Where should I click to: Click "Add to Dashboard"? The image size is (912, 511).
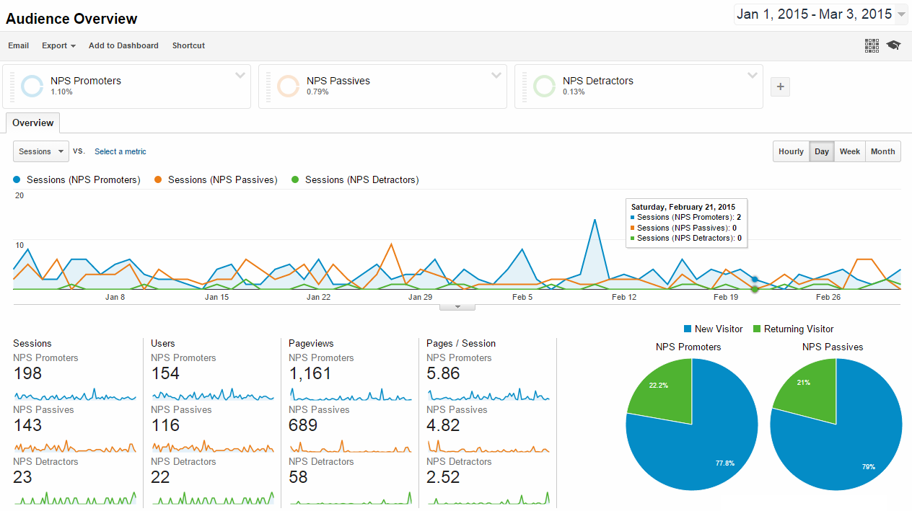pos(123,45)
